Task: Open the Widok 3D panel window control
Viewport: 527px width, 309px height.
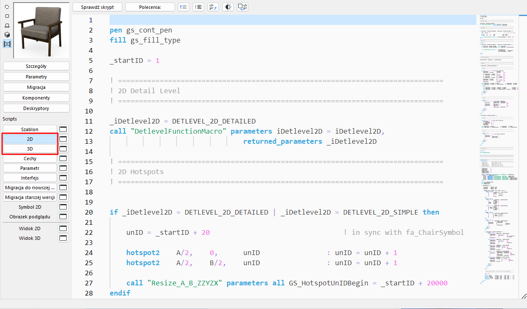Action: pos(63,238)
